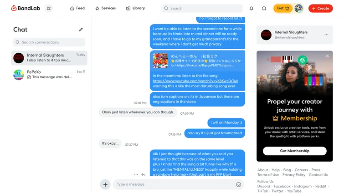Click the Search conversations field
Viewport: 344px width, 193px height.
(49, 42)
